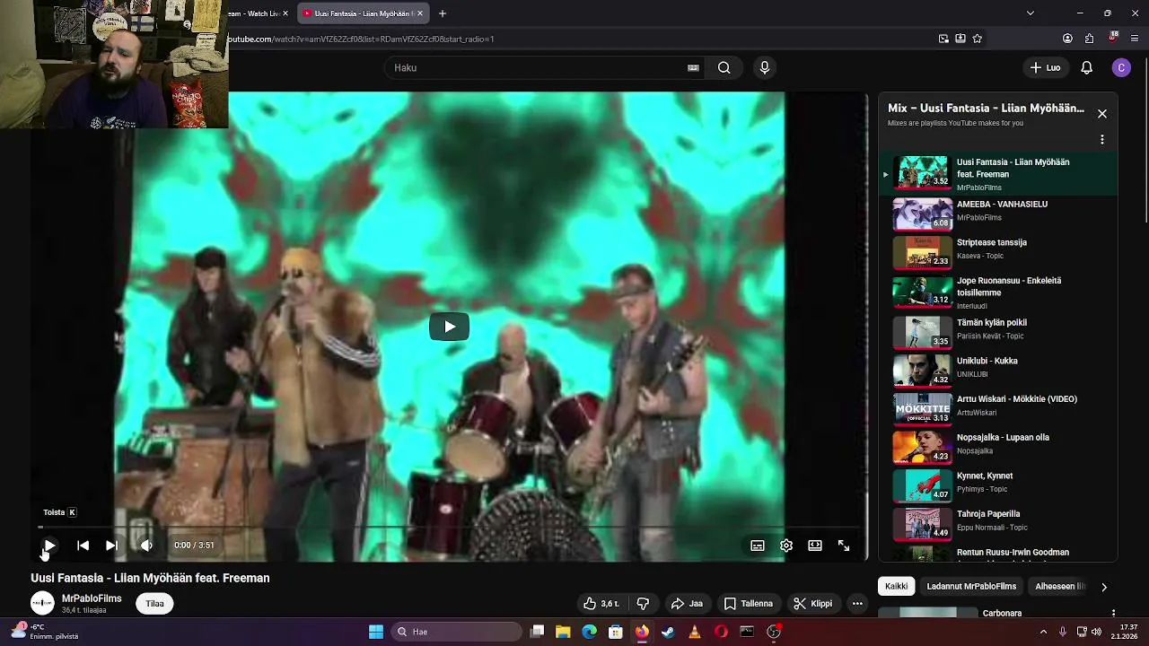This screenshot has height=646, width=1149.
Task: Create a clip with Klippi
Action: (813, 604)
